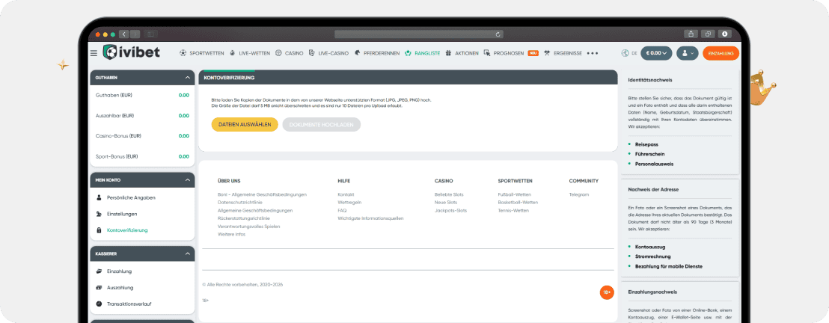The width and height of the screenshot is (829, 323).
Task: Click the Dokumente Hochladen button
Action: click(322, 124)
